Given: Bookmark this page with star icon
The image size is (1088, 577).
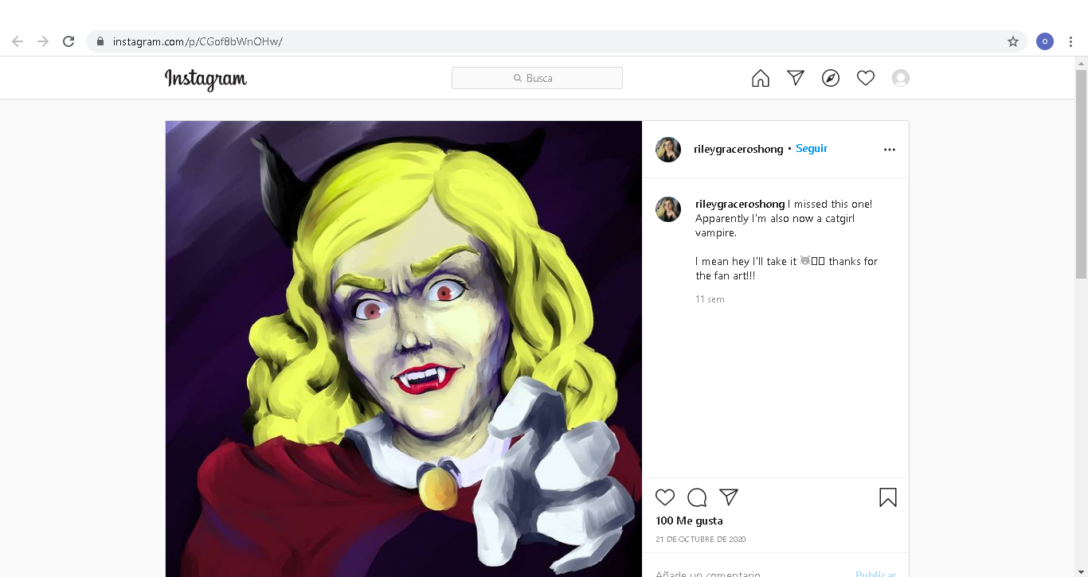Looking at the screenshot, I should [x=1013, y=41].
